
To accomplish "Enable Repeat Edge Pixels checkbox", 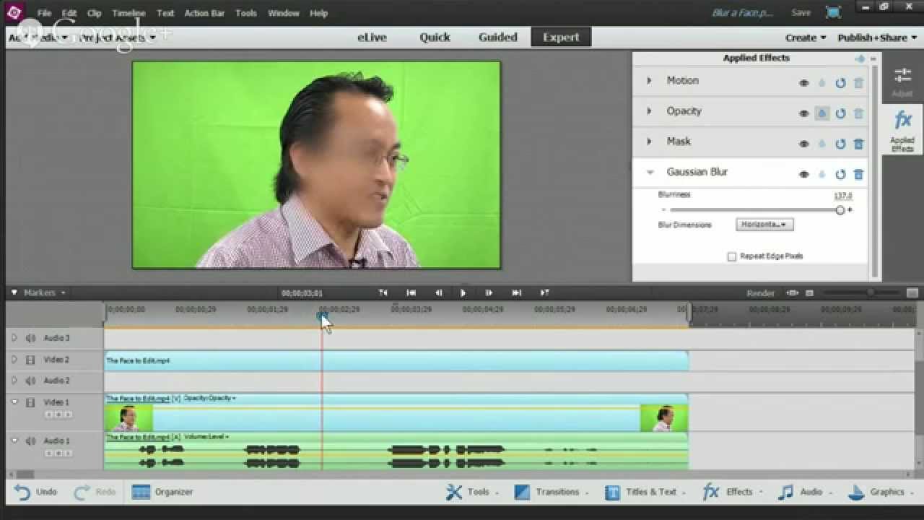I will 732,256.
